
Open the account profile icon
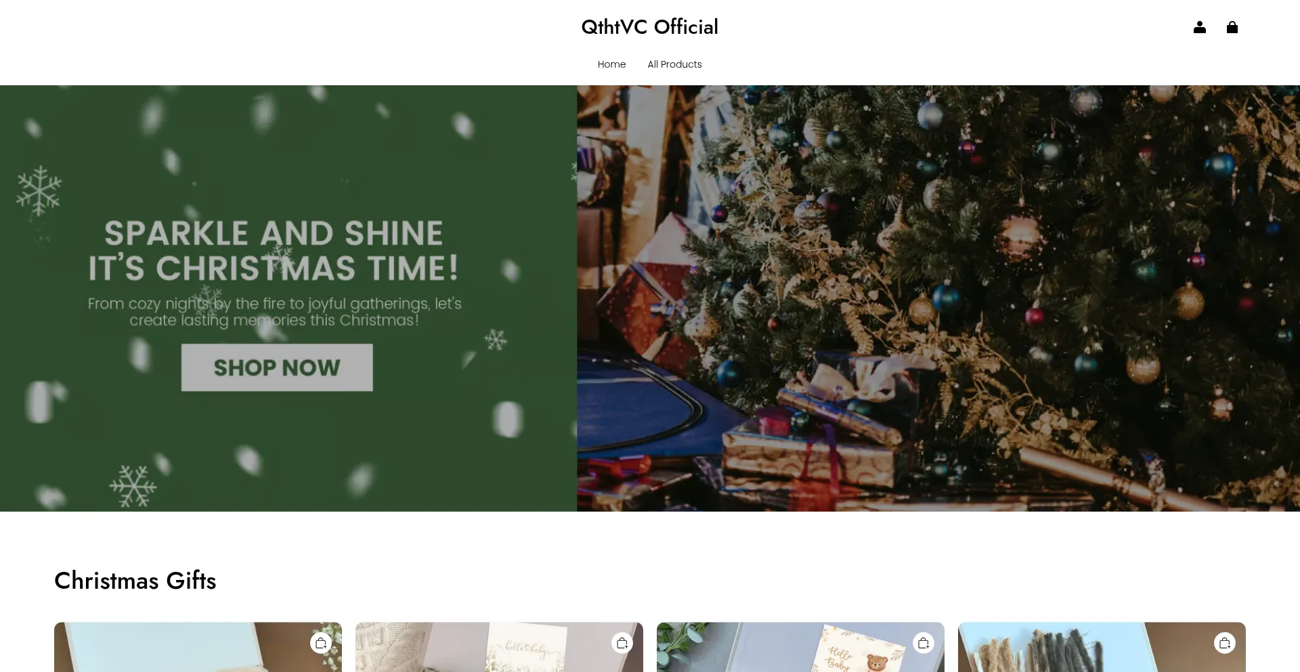[1199, 27]
